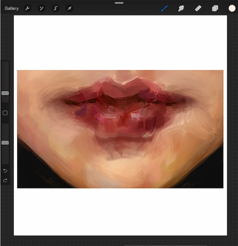Viewport: 238px width, 246px height.
Task: Click the top center pull-down handle
Action: (x=119, y=3)
